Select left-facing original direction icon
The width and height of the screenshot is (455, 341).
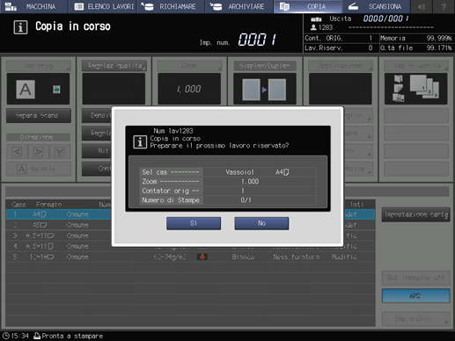(x=17, y=151)
